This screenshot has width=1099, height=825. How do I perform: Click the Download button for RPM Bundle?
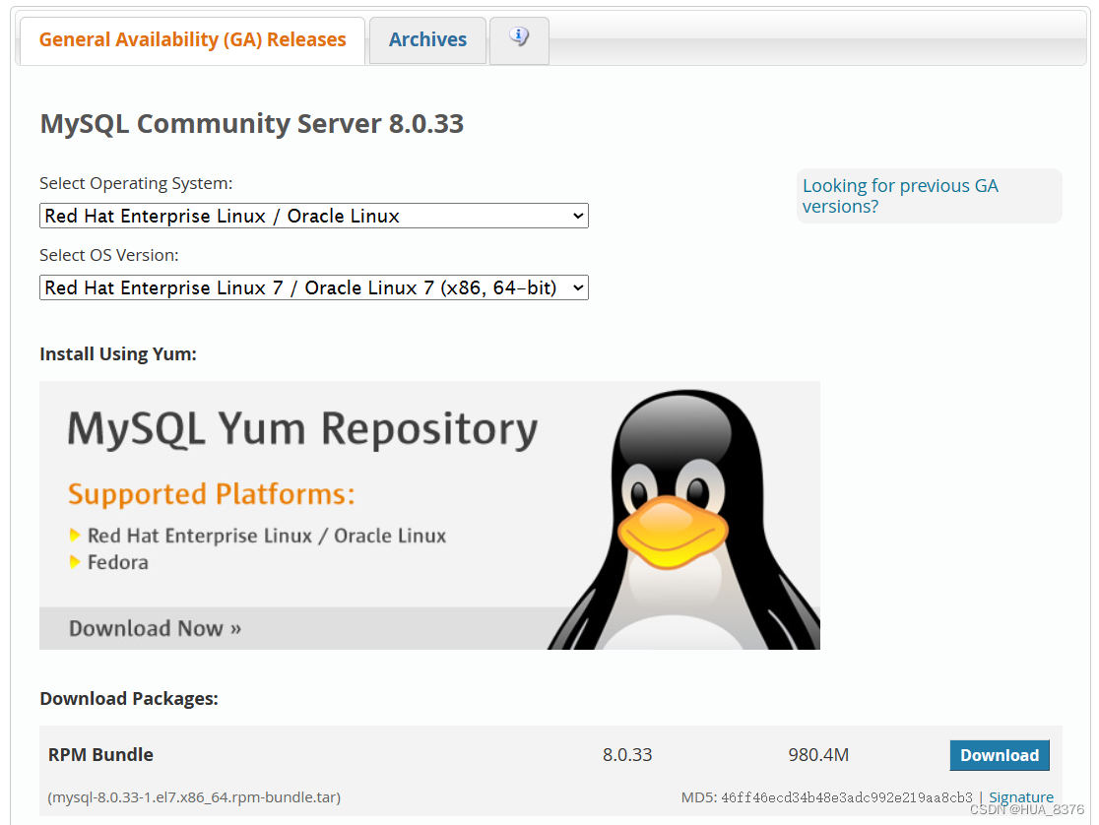[x=1000, y=755]
